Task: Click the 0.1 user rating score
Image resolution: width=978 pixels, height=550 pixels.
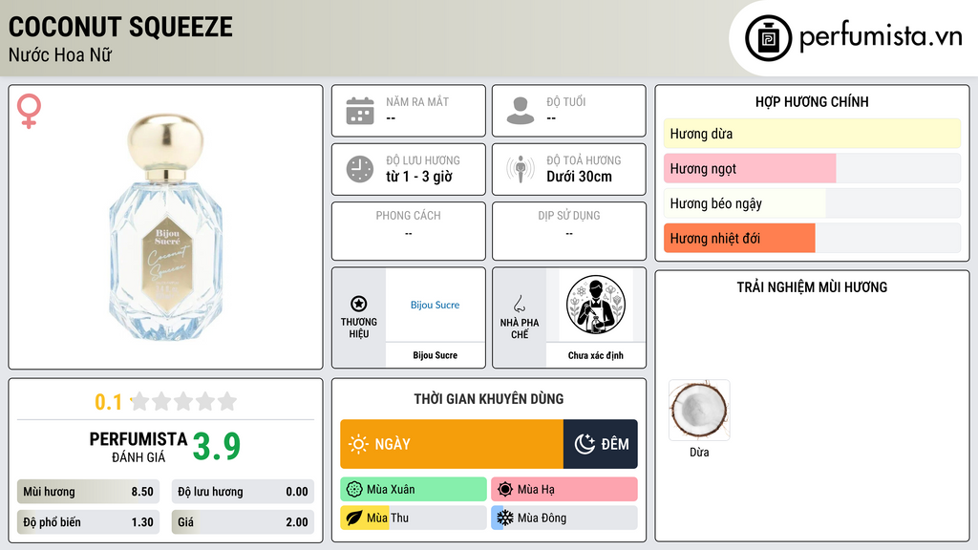Action: click(x=108, y=402)
